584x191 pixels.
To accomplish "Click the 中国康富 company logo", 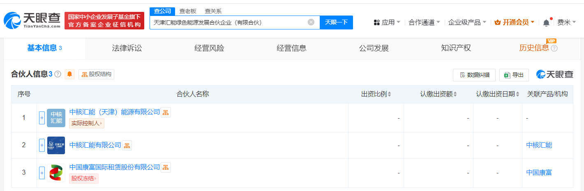I will click(56, 173).
